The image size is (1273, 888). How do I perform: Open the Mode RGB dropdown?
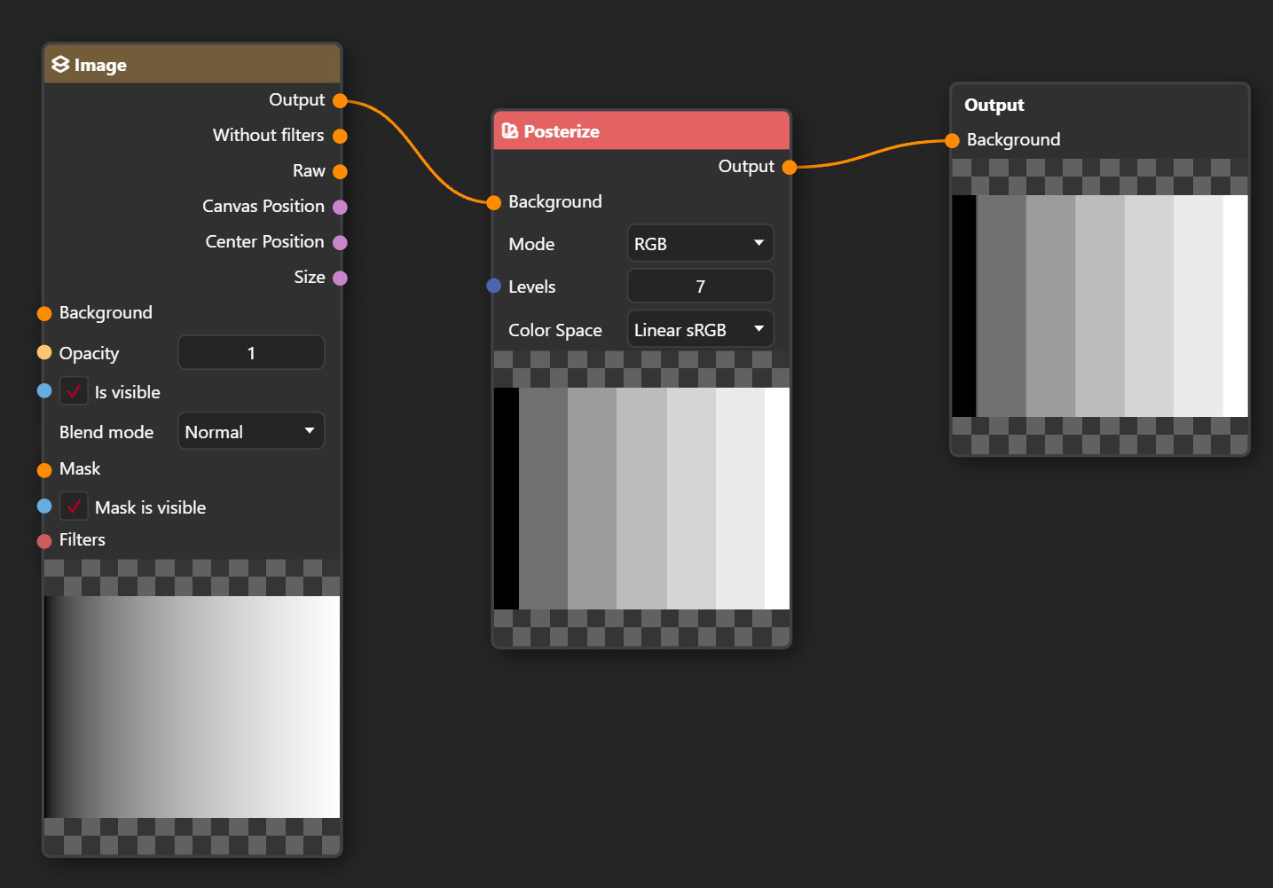700,243
